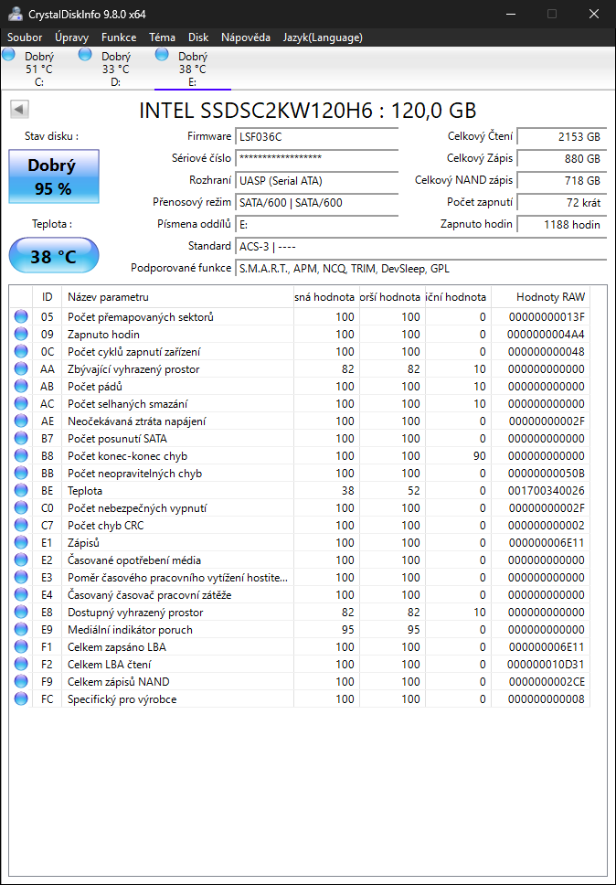The width and height of the screenshot is (616, 885).
Task: Click status orb of Teplota BE row
Action: (21, 491)
